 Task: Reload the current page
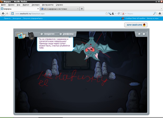(x=119, y=14)
